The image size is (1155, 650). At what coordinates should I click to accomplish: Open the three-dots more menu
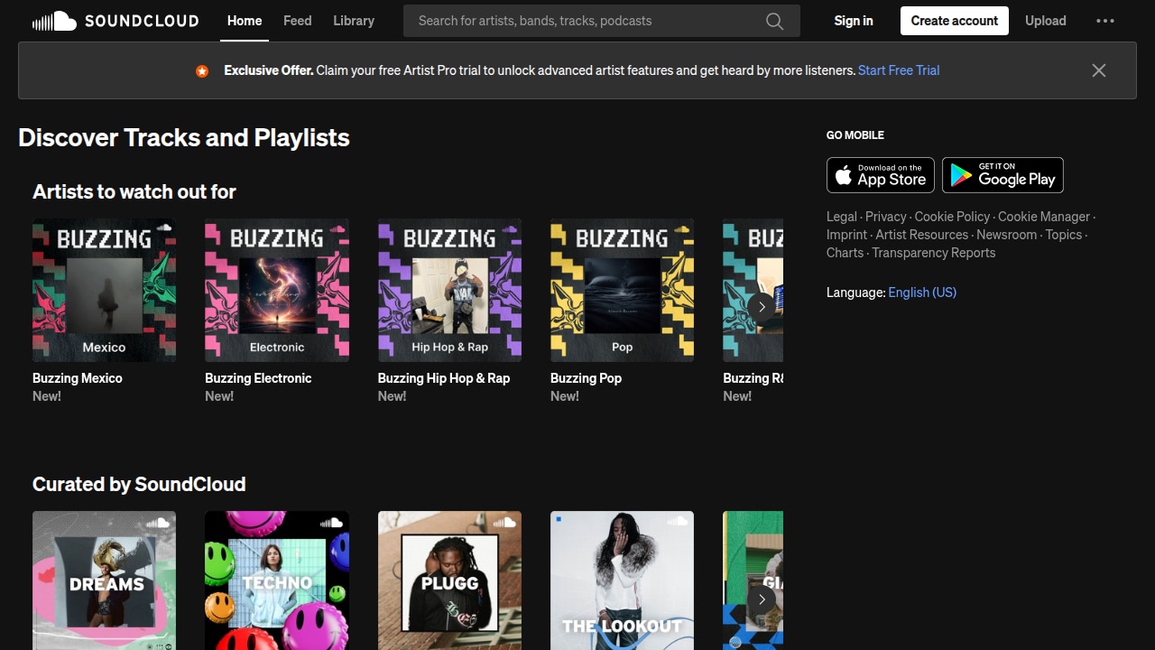click(x=1105, y=21)
